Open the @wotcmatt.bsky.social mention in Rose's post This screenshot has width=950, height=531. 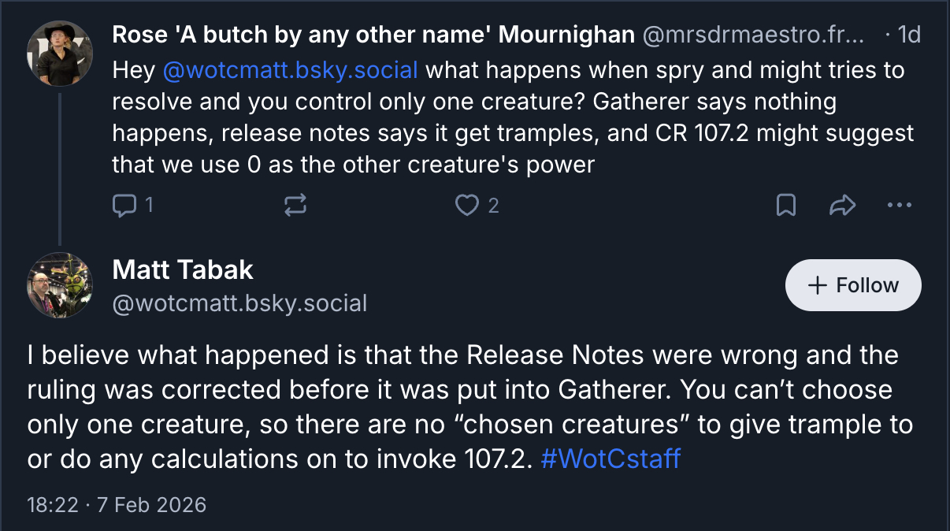pyautogui.click(x=290, y=70)
